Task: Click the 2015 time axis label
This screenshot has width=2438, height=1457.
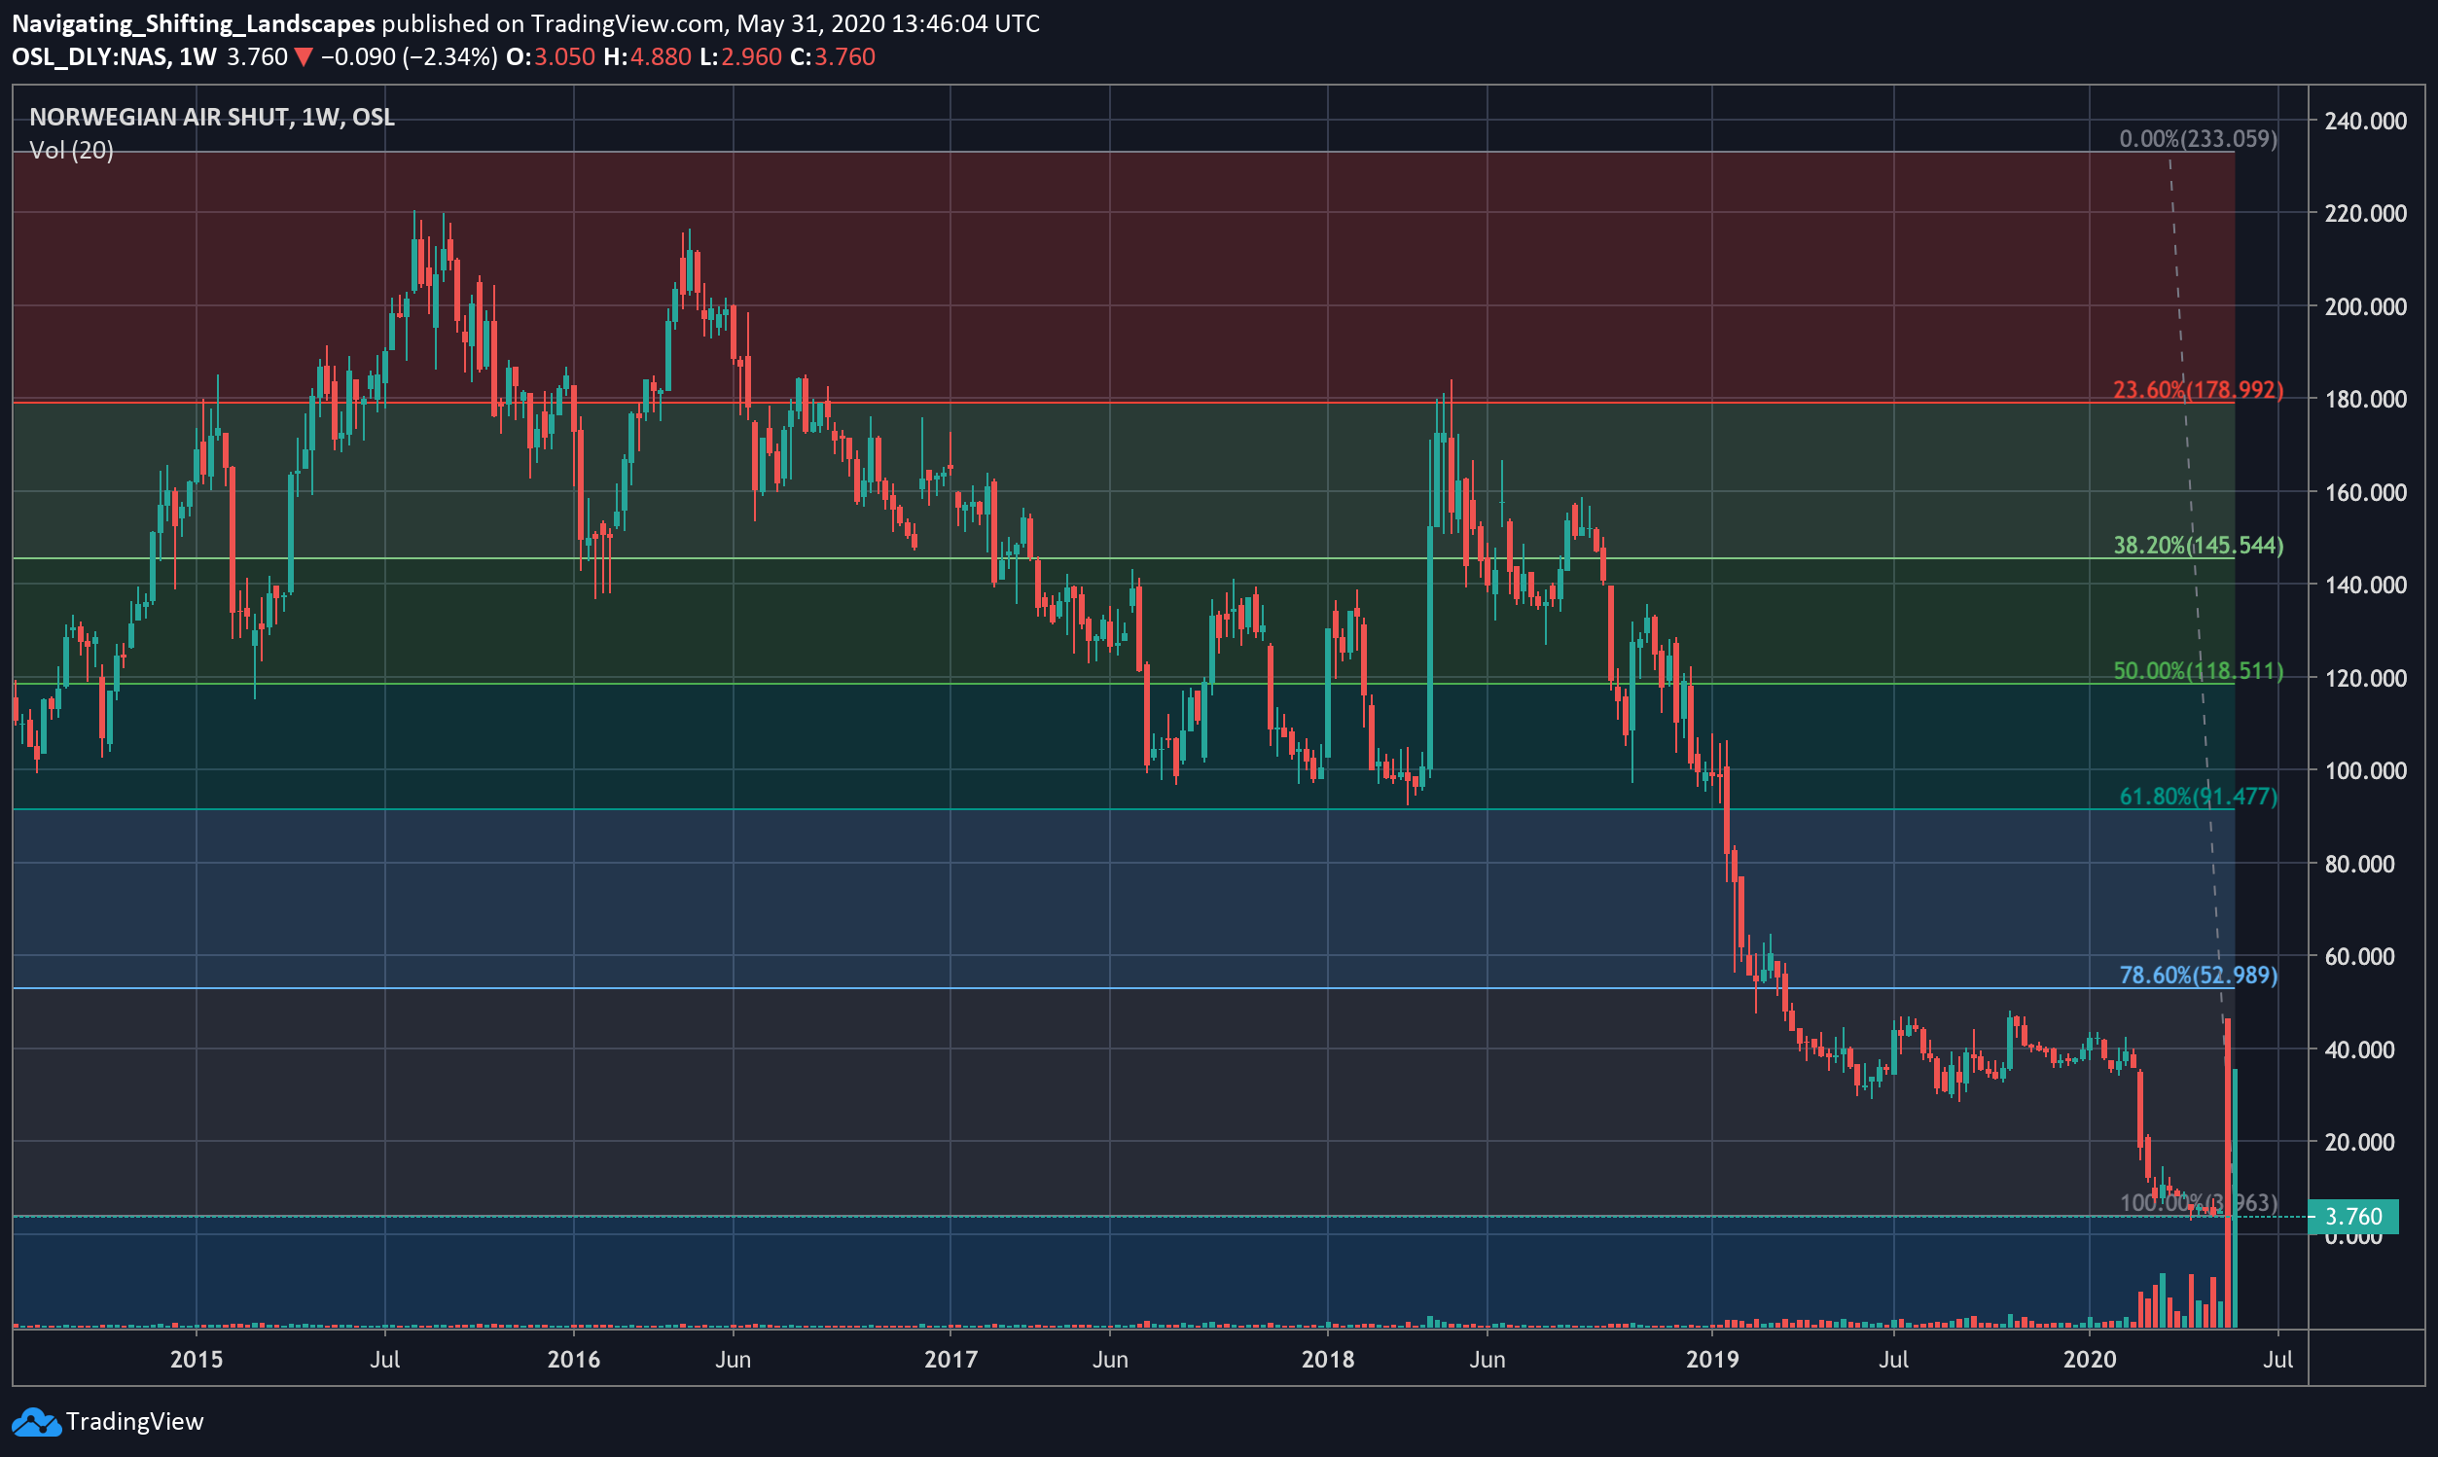Action: 197,1359
